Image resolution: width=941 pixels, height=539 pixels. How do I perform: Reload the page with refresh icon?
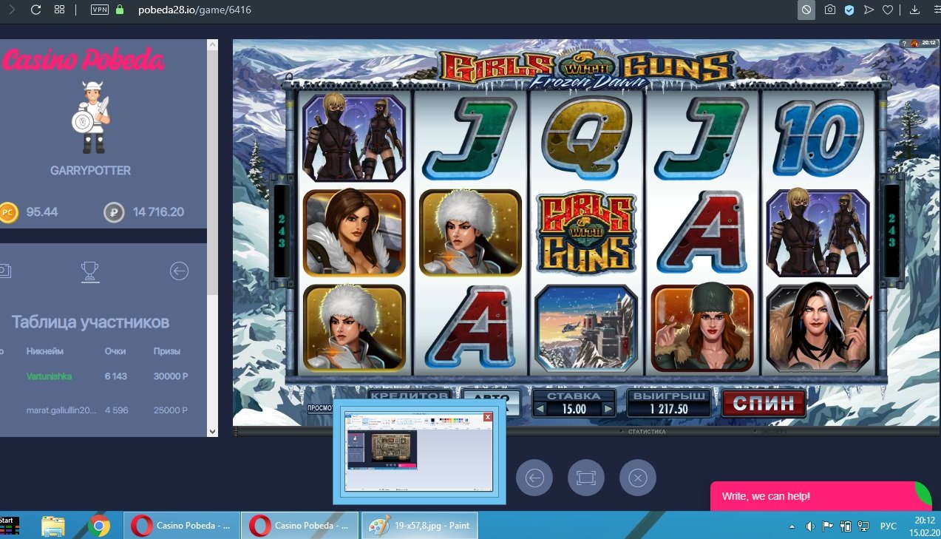tap(35, 10)
